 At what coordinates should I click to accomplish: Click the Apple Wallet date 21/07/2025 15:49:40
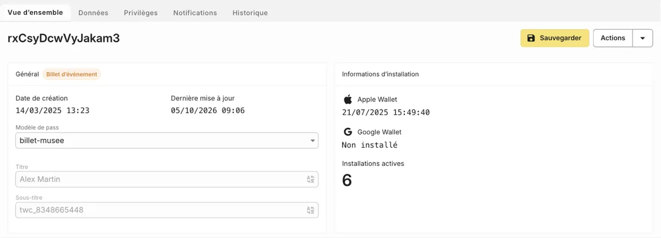point(386,112)
